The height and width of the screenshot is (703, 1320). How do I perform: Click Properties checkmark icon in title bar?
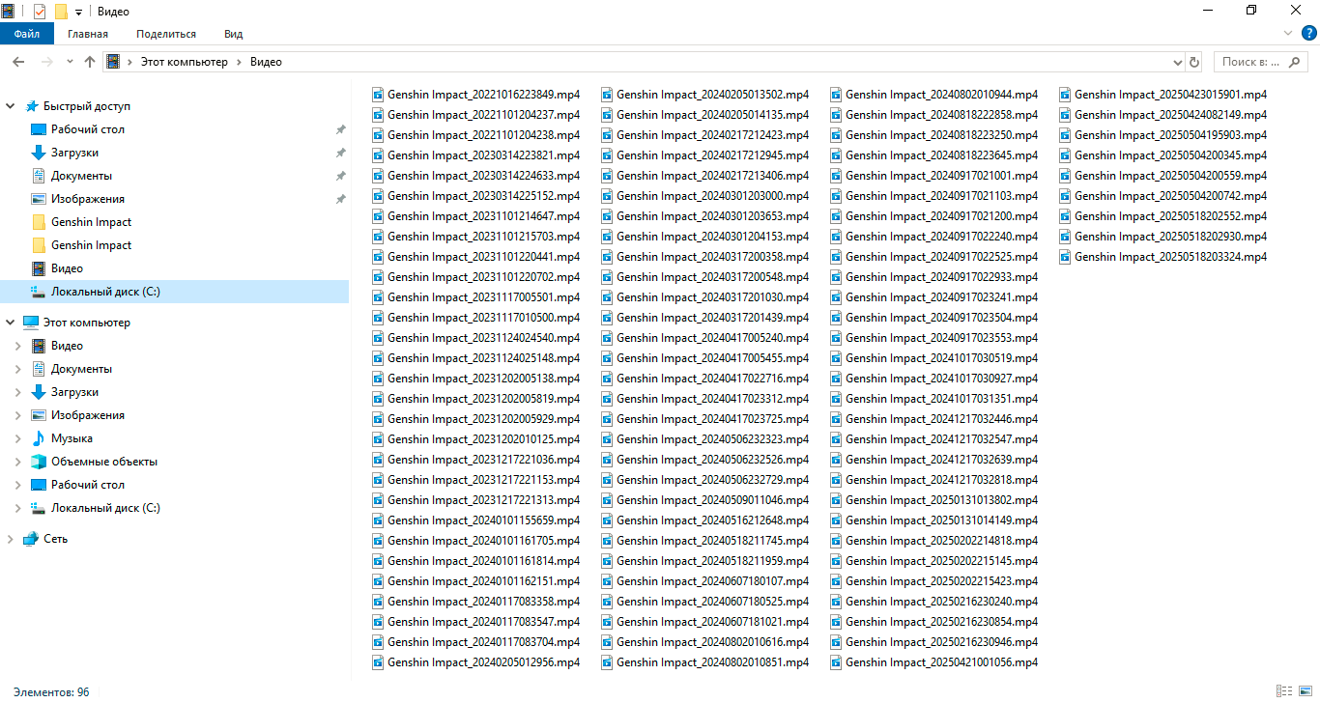[x=40, y=12]
